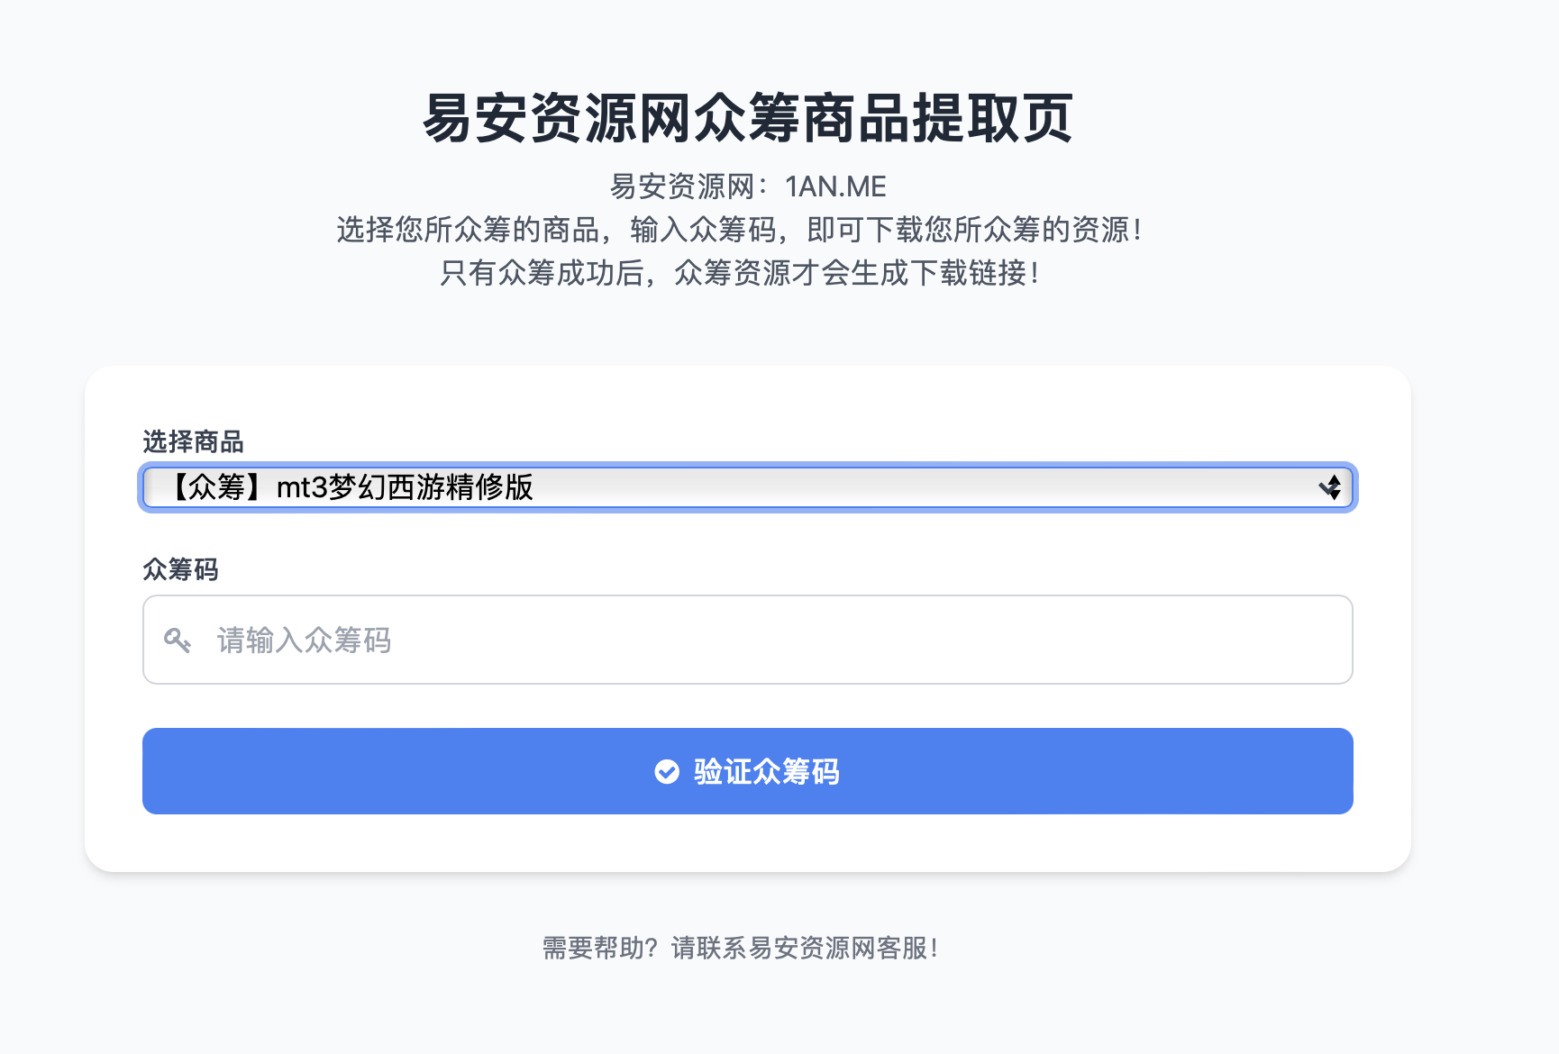Click the up-down arrows of the product selector
This screenshot has width=1559, height=1054.
[1330, 487]
